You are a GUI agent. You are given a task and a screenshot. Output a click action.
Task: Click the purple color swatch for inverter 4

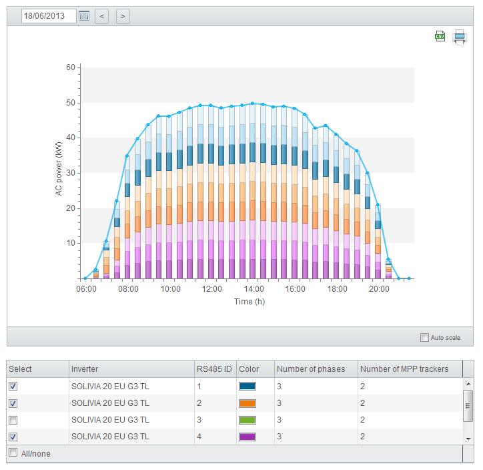248,437
